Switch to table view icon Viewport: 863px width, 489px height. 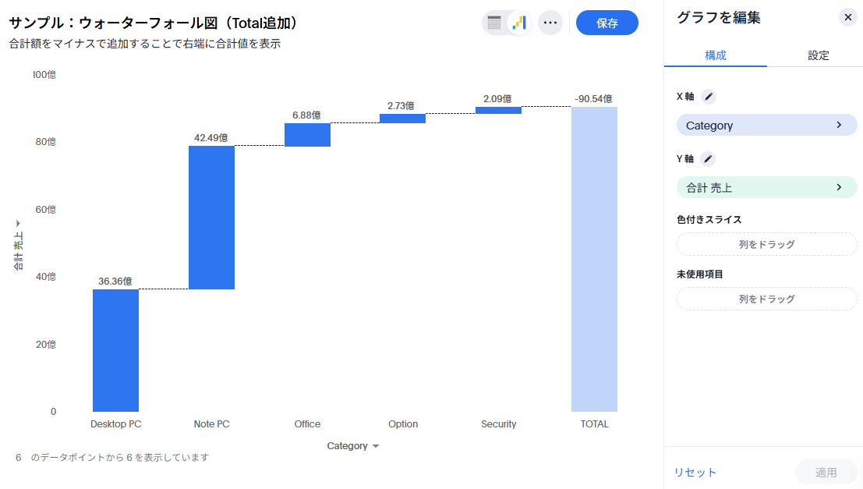pyautogui.click(x=494, y=23)
